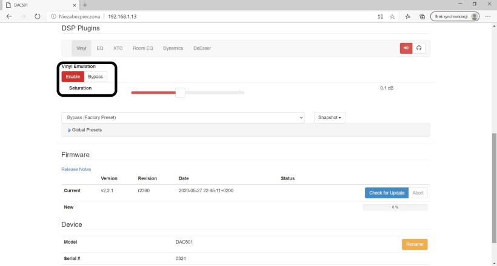Reload the DAC501 page
Screen dimensions: 497x266
click(x=38, y=16)
